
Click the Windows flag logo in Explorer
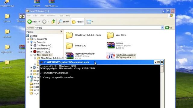coord(171,16)
